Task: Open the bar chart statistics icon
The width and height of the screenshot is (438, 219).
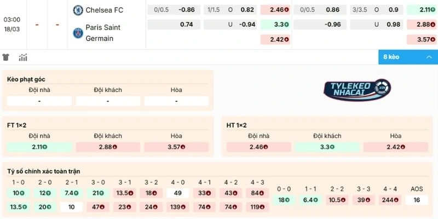Action: tap(23, 57)
